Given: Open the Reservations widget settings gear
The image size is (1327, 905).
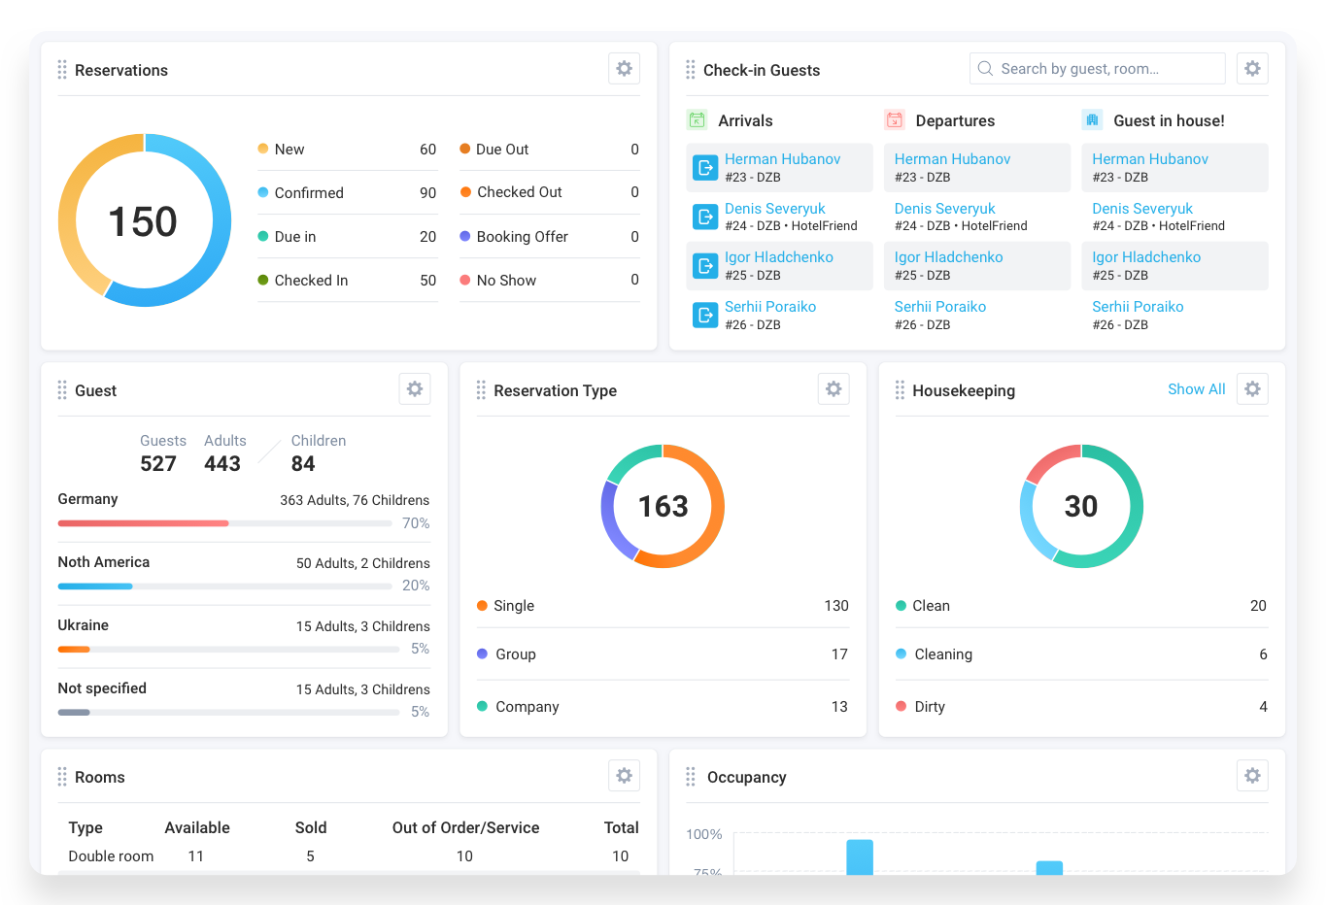Looking at the screenshot, I should [x=624, y=68].
